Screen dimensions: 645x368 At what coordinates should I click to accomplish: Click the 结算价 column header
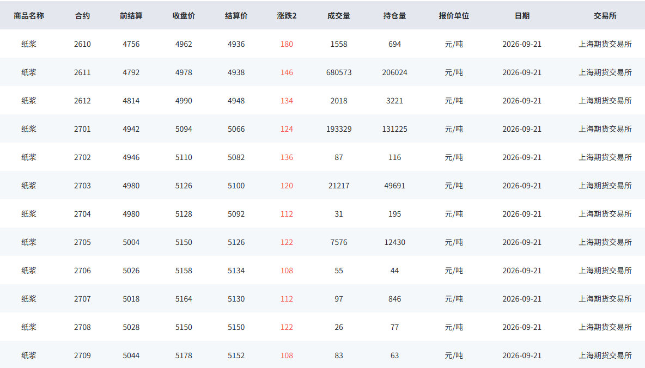click(x=236, y=16)
